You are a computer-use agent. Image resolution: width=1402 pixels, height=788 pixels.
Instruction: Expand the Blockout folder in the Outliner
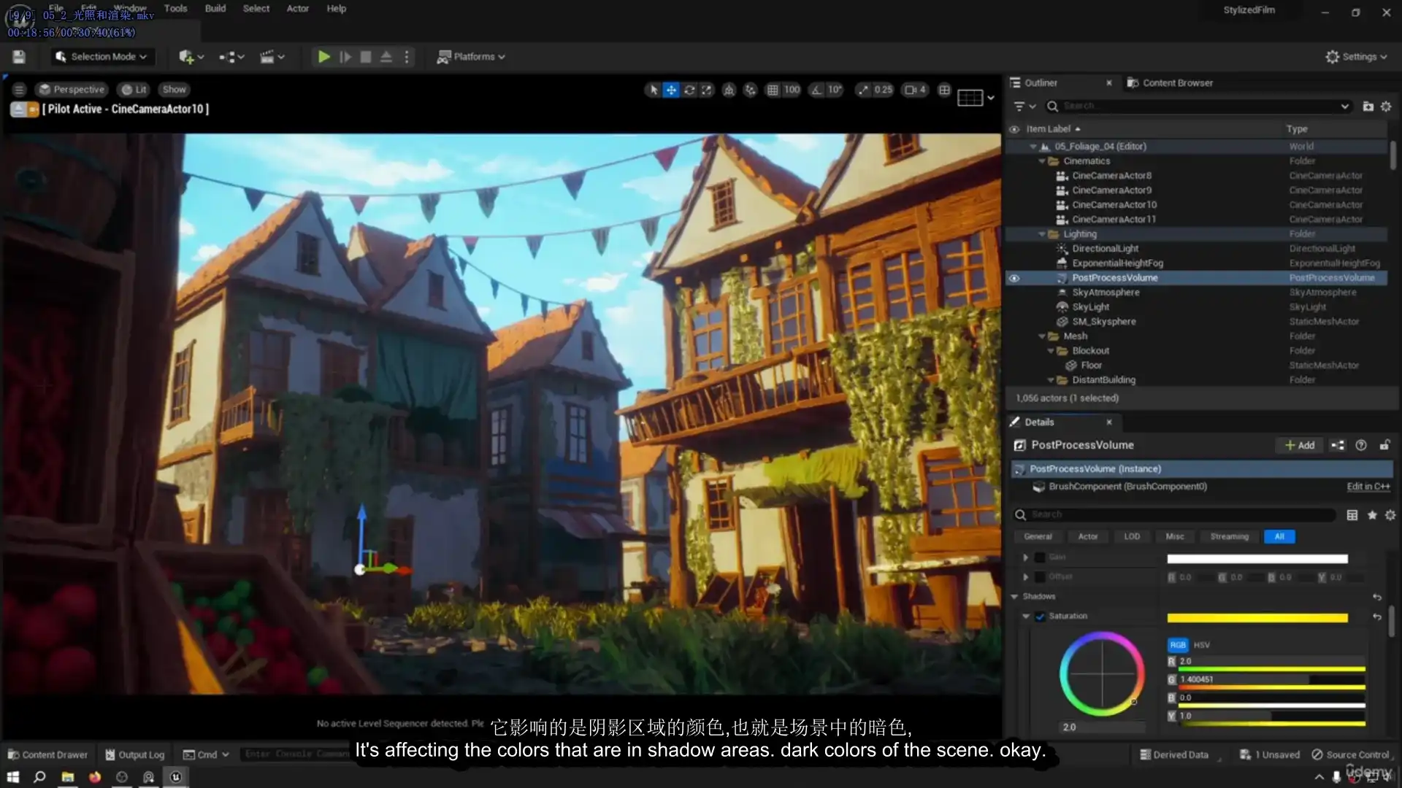(1051, 350)
